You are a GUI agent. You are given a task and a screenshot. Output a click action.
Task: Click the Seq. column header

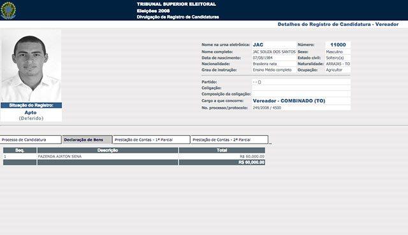click(20, 151)
